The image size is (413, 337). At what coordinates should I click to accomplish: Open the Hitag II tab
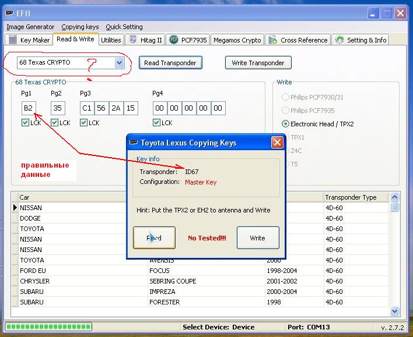[145, 40]
